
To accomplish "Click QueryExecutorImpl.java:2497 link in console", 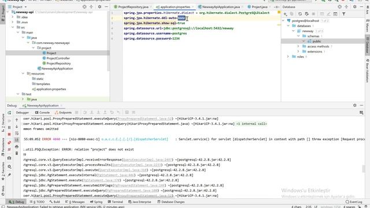I will point(147,160).
